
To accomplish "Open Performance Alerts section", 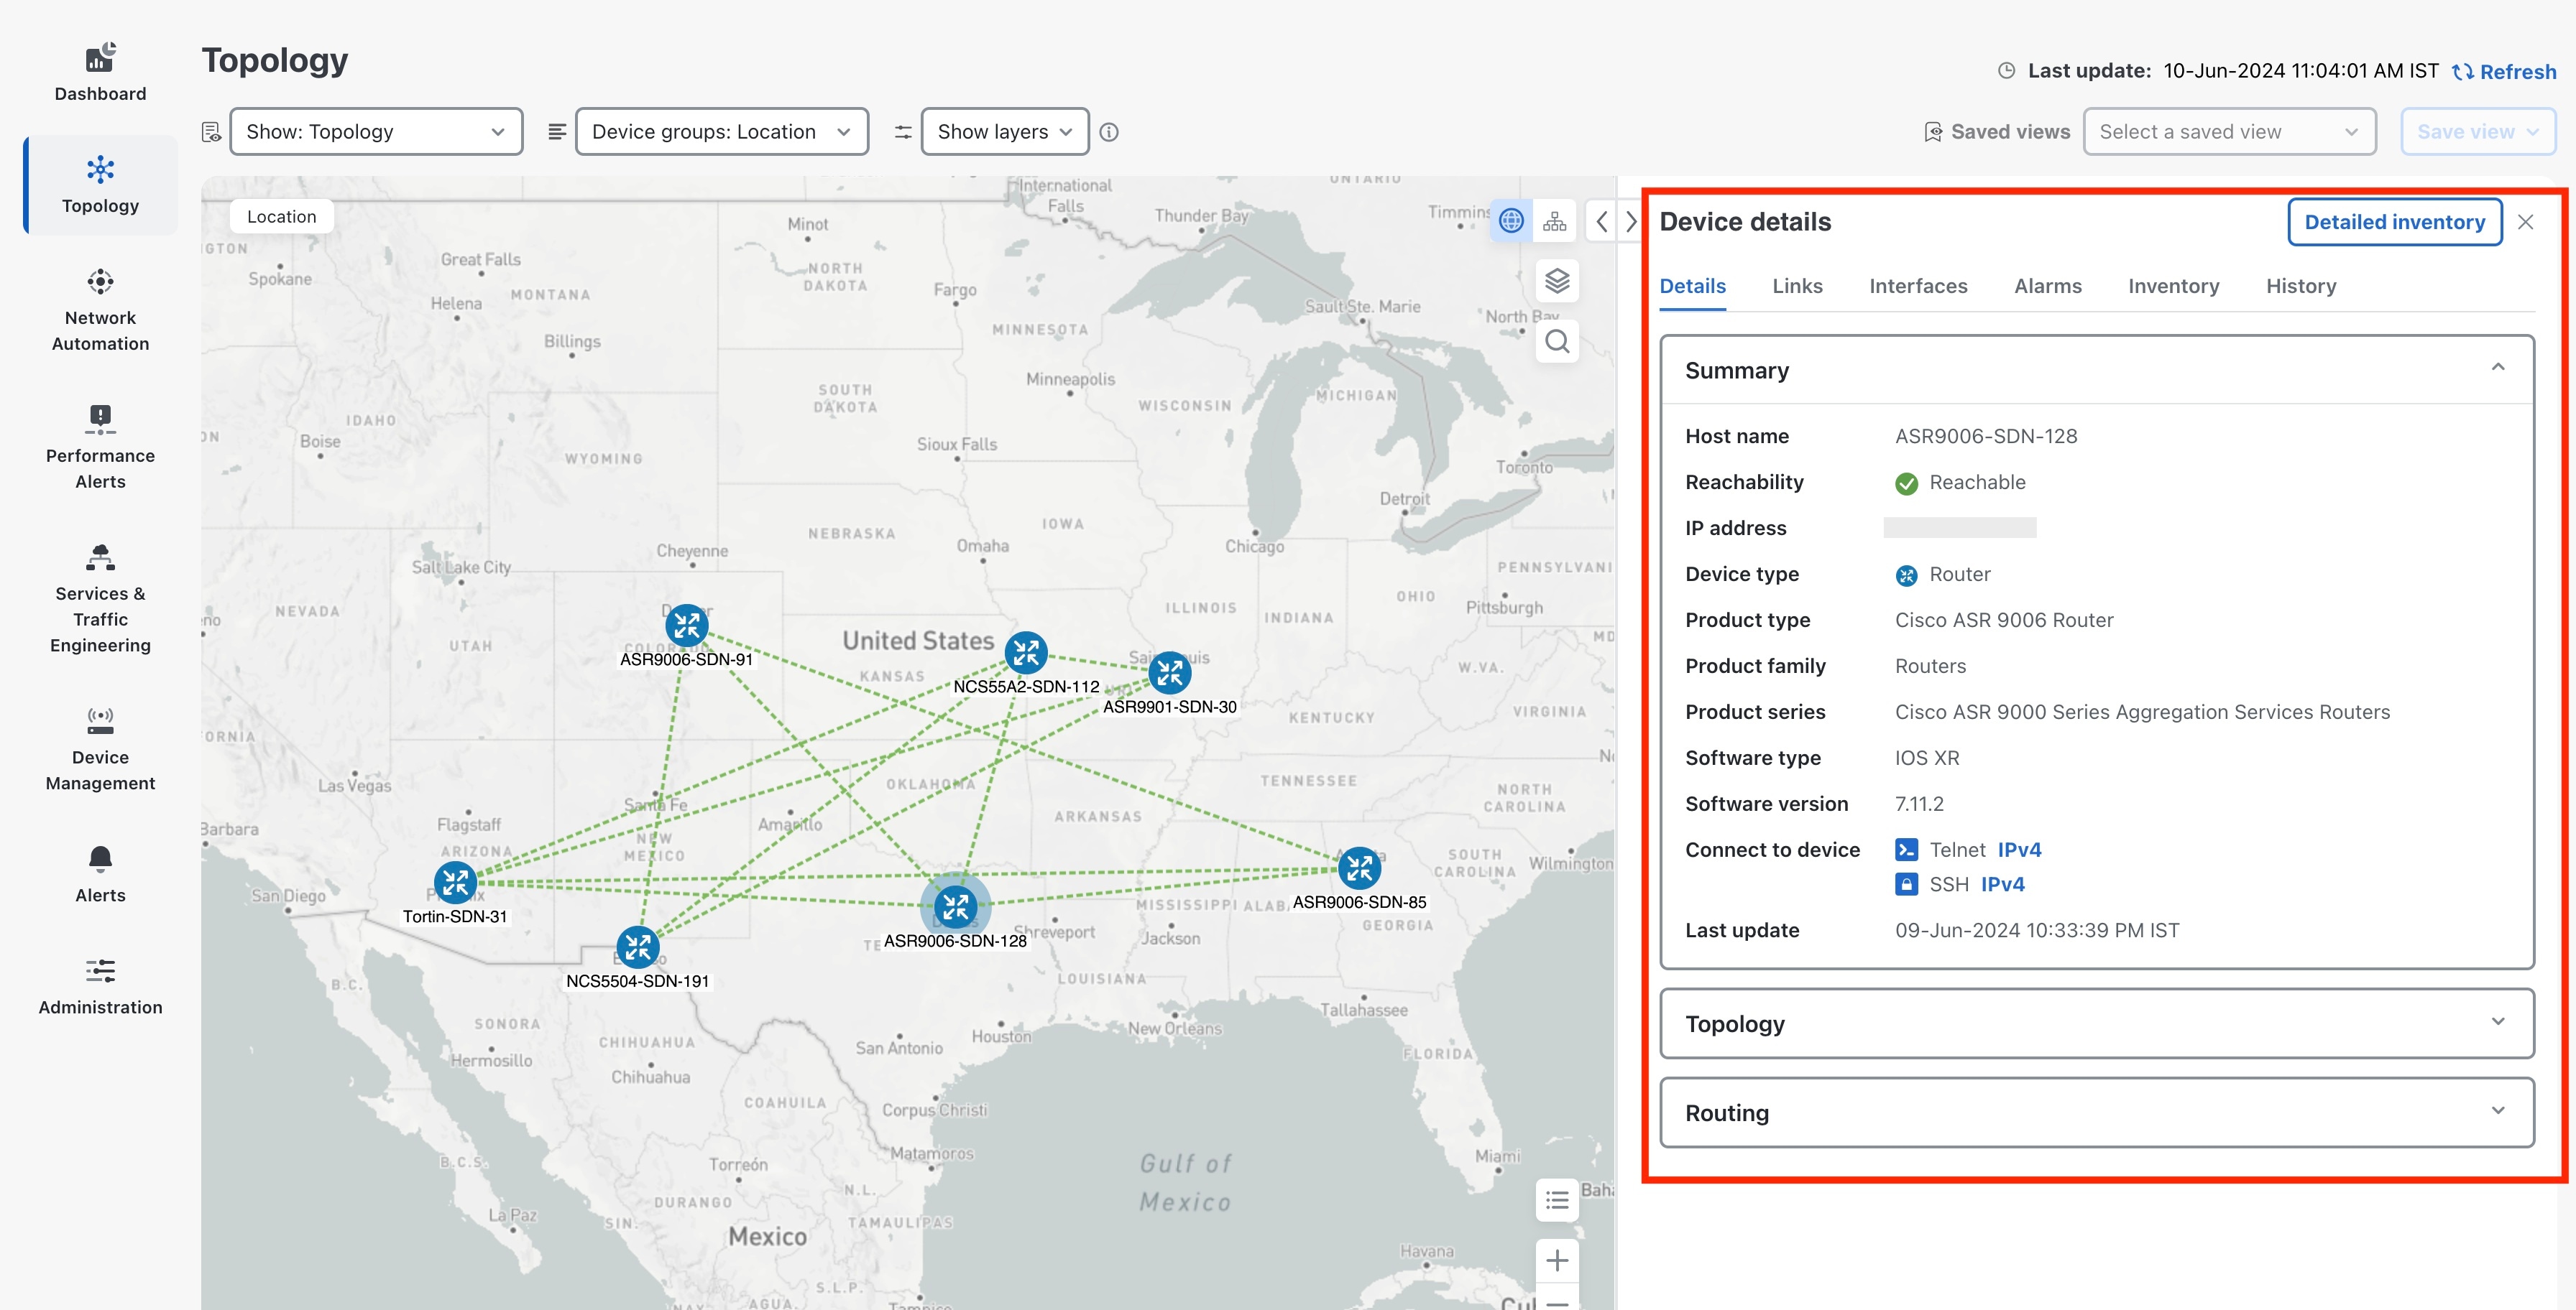I will 100,447.
